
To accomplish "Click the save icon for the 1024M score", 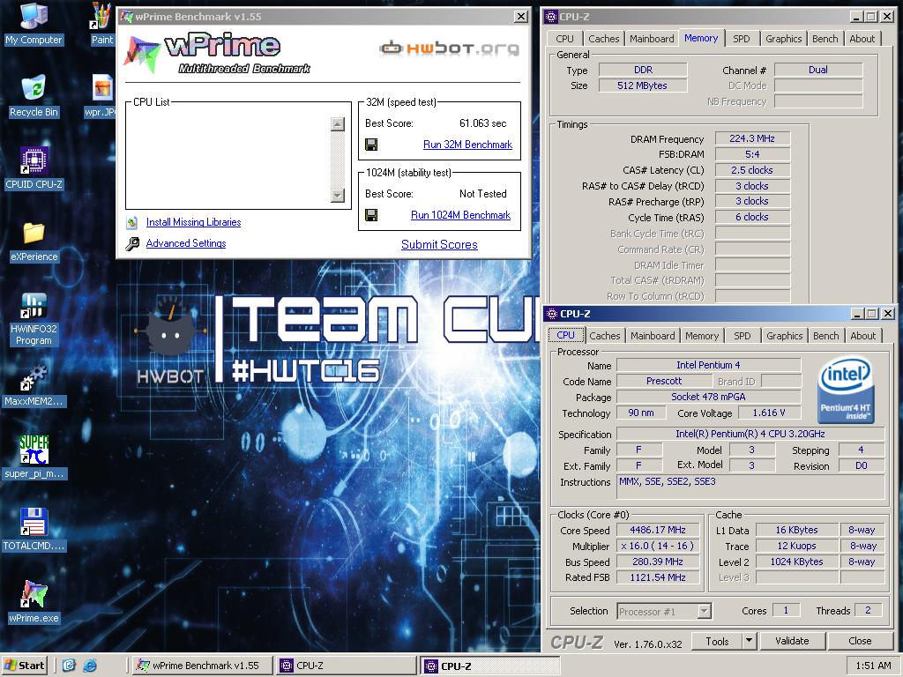I will 371,215.
